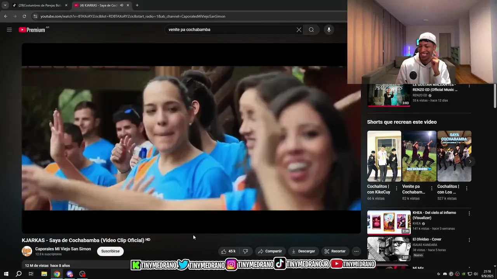Open Caporales Mi Viejo San Simon channel

pos(63,249)
